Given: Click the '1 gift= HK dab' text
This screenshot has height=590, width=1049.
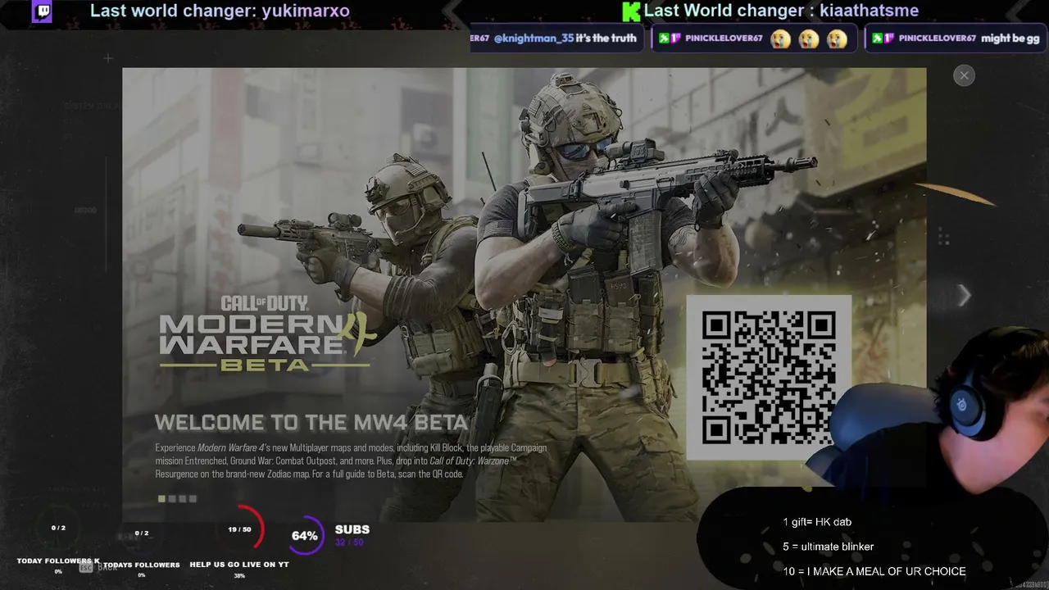Looking at the screenshot, I should click(817, 522).
